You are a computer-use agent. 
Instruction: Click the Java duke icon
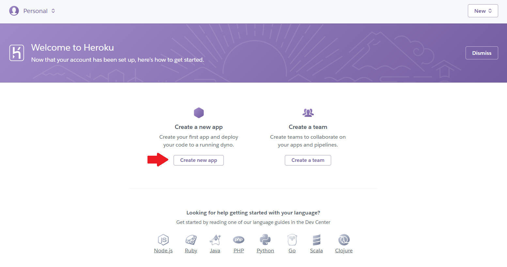pyautogui.click(x=215, y=240)
